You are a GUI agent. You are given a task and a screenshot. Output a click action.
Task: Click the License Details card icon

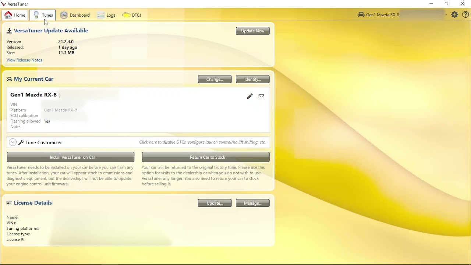point(9,203)
